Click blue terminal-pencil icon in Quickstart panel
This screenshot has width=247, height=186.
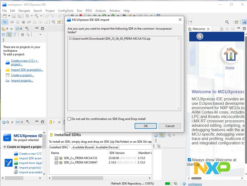tap(9, 163)
